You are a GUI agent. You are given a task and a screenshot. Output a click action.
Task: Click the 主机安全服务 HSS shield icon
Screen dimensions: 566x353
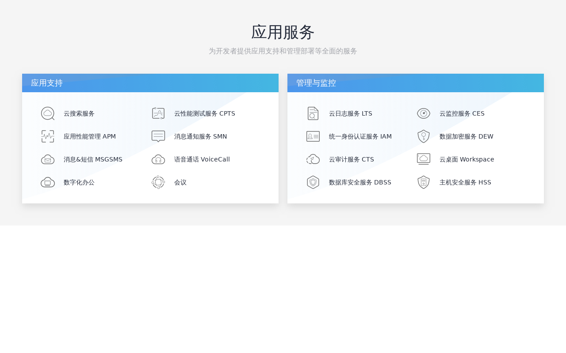click(423, 182)
